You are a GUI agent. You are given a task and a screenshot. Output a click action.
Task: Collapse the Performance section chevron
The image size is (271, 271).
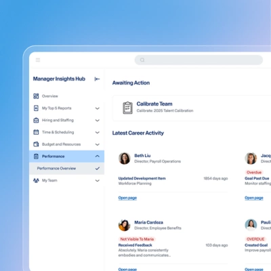98,156
